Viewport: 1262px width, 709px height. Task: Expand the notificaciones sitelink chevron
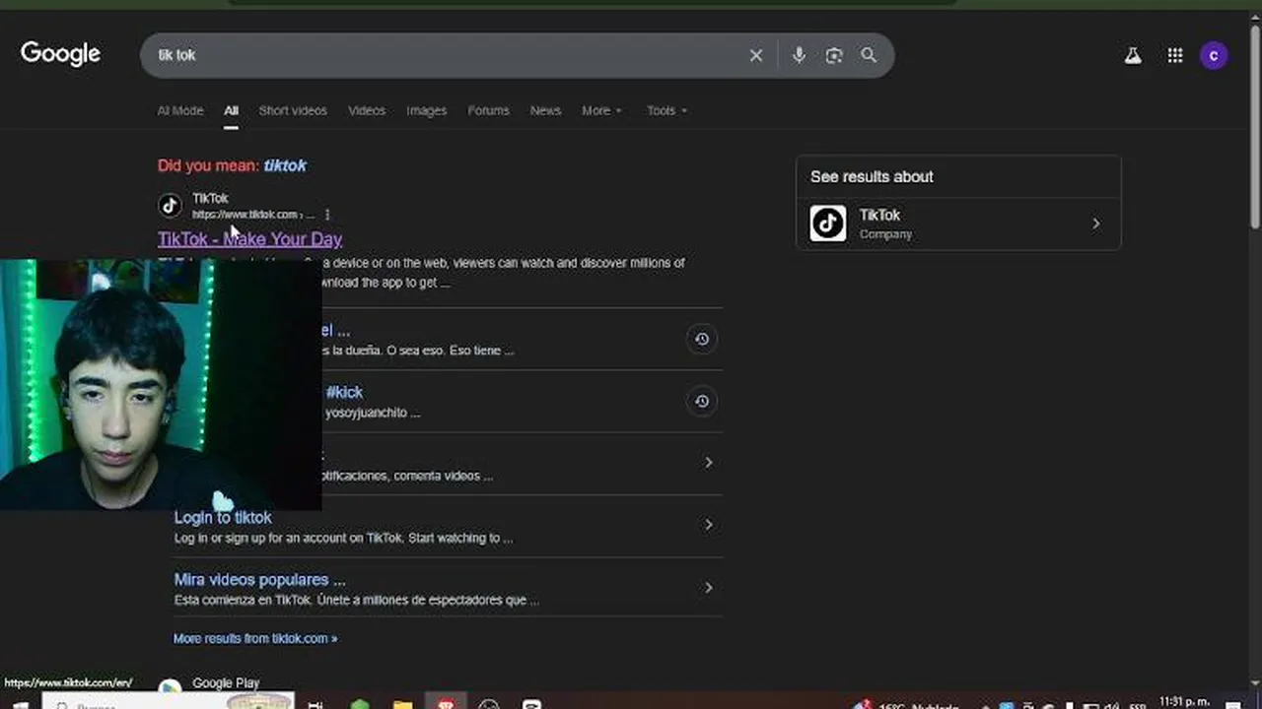point(708,462)
